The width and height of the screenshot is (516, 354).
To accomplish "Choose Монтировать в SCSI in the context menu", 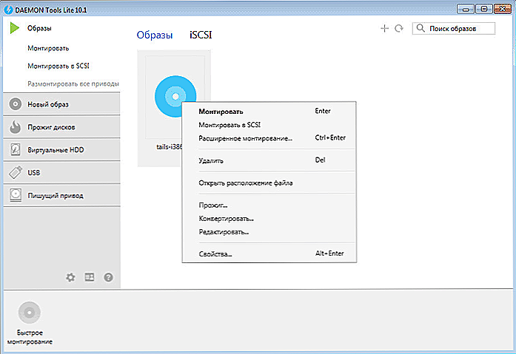I will click(x=269, y=125).
